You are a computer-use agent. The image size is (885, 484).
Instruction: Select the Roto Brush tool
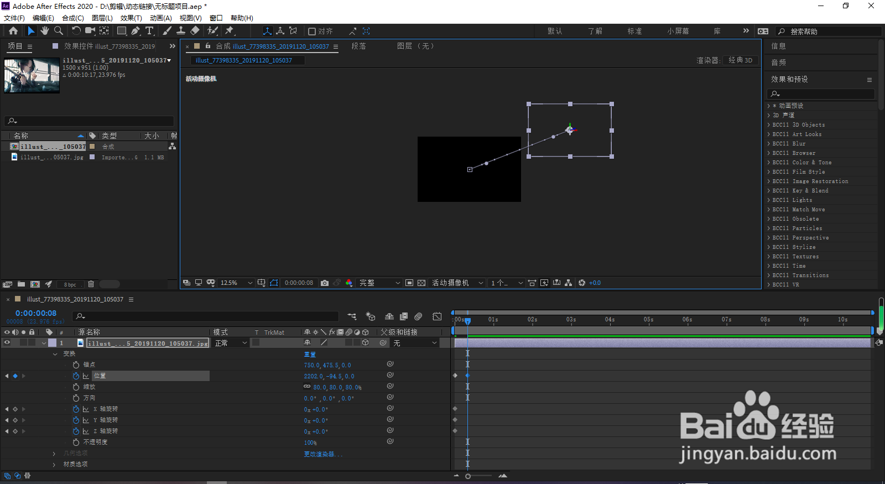tap(212, 31)
